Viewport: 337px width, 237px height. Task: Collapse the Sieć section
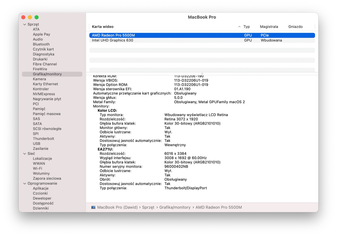coord(25,154)
